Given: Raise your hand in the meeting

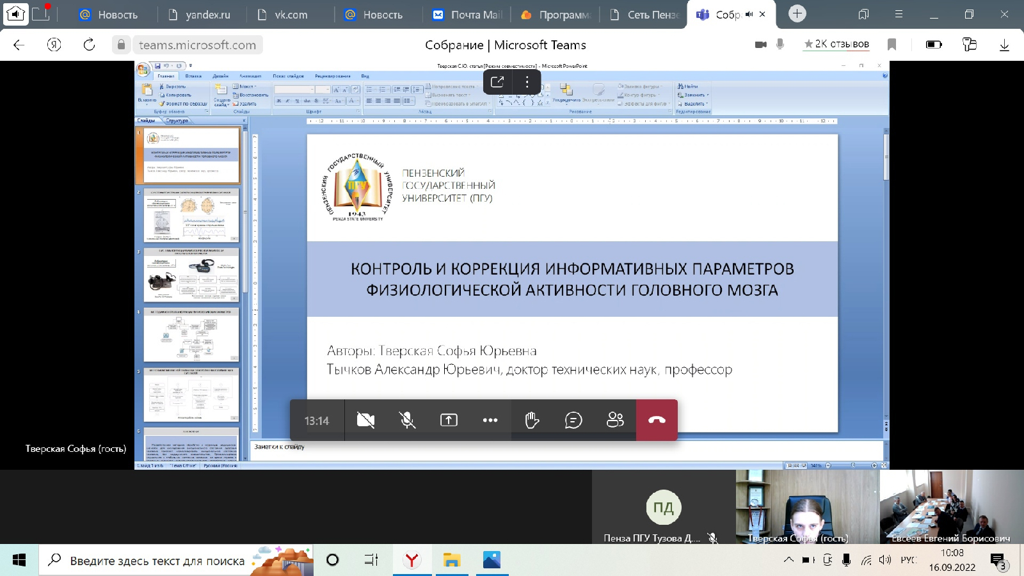Looking at the screenshot, I should [x=532, y=420].
